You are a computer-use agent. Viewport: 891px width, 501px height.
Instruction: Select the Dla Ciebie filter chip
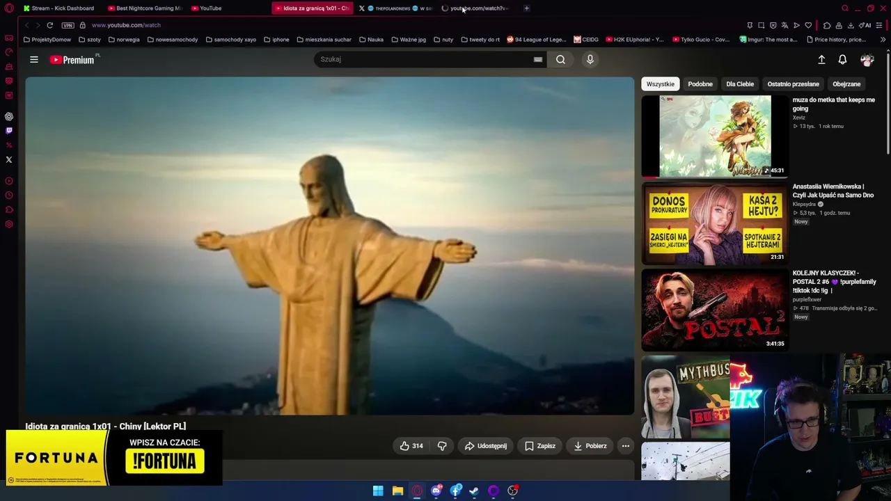click(740, 84)
